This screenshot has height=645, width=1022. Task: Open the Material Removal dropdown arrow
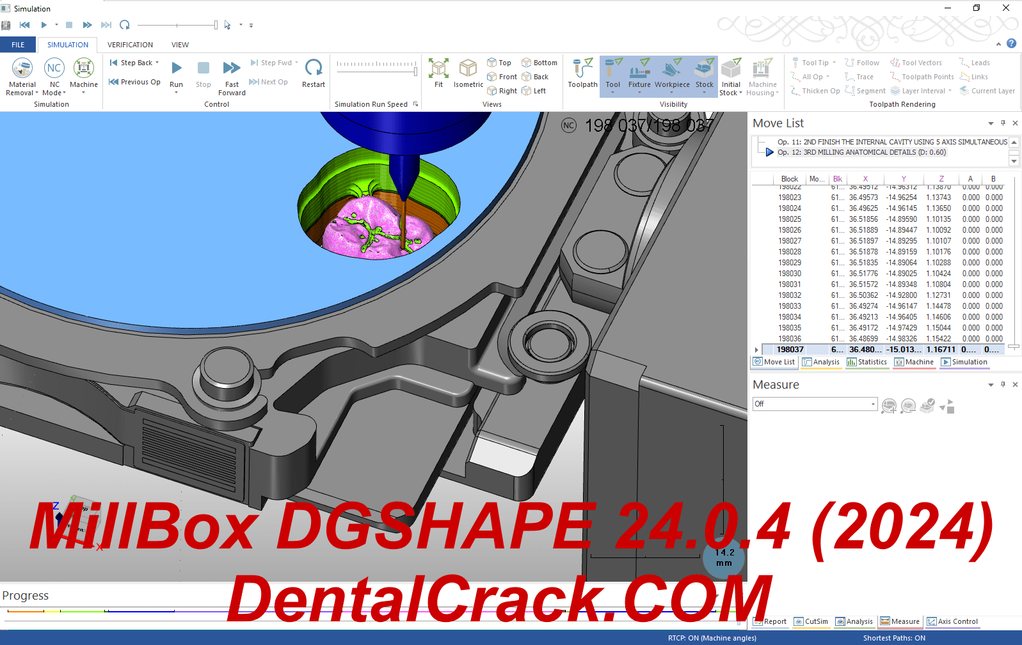(x=36, y=93)
